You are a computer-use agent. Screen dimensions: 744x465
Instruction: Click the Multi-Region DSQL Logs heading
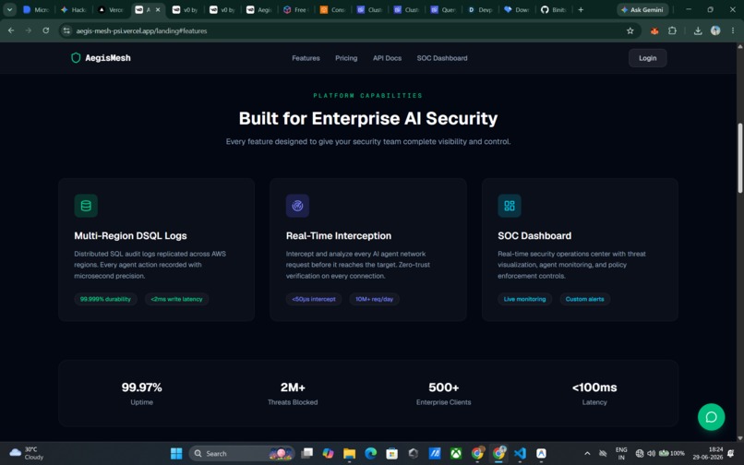coord(130,236)
